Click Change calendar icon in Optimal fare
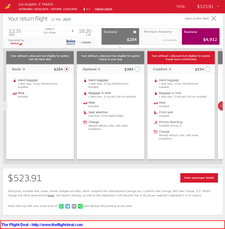Image resolution: width=225 pixels, height=229 pixels. (x=85, y=122)
